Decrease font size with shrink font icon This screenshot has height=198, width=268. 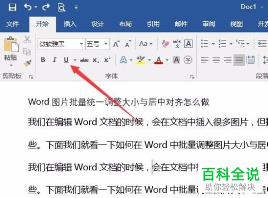tap(128, 44)
